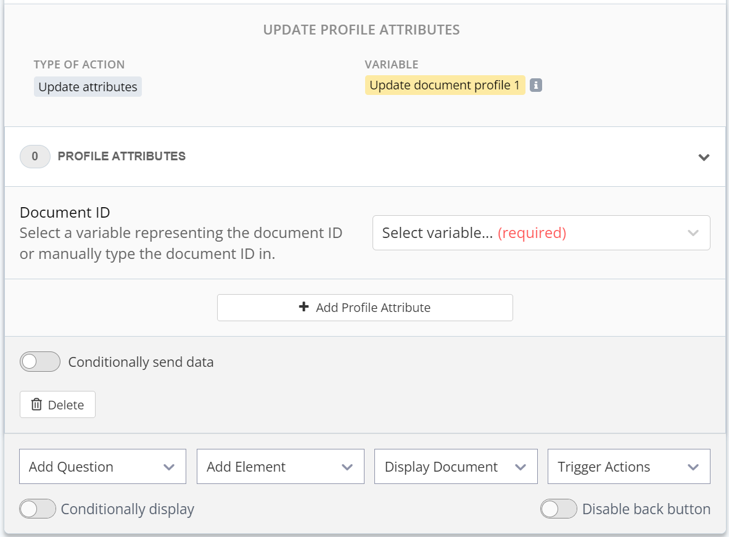This screenshot has height=537, width=729.
Task: Click the plus icon for adding attribute
Action: coord(303,307)
